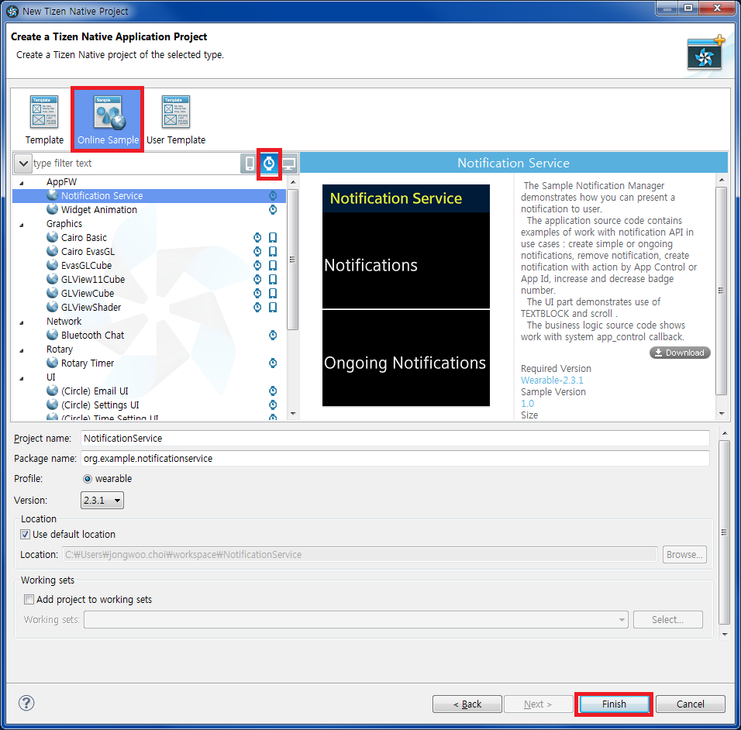
Task: Select Bluetooth Chat sample in tree
Action: (92, 336)
